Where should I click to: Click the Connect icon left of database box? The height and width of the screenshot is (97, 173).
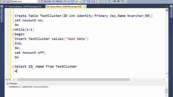click(4, 1)
